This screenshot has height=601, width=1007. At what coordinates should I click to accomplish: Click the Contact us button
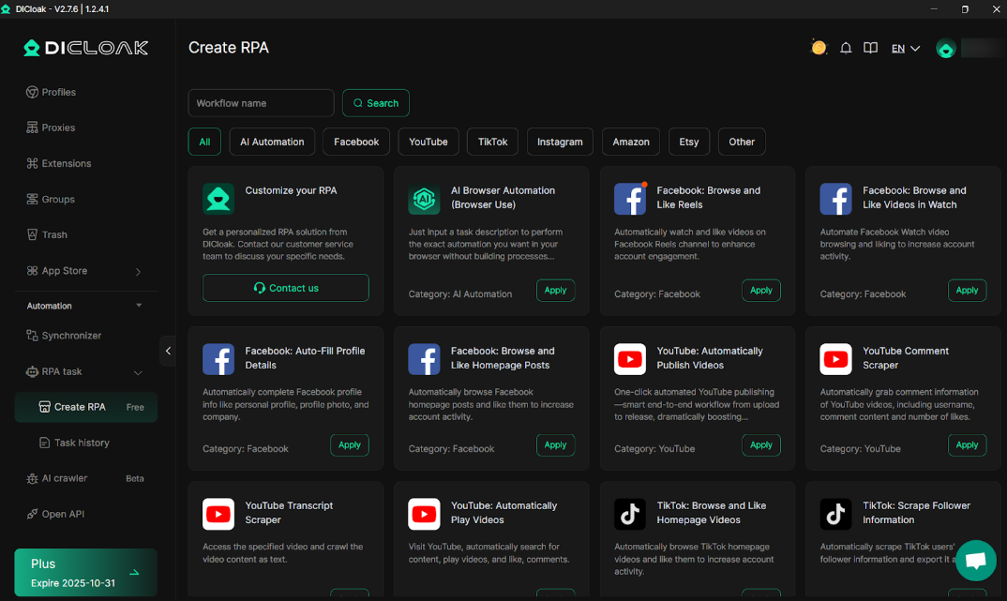tap(286, 288)
